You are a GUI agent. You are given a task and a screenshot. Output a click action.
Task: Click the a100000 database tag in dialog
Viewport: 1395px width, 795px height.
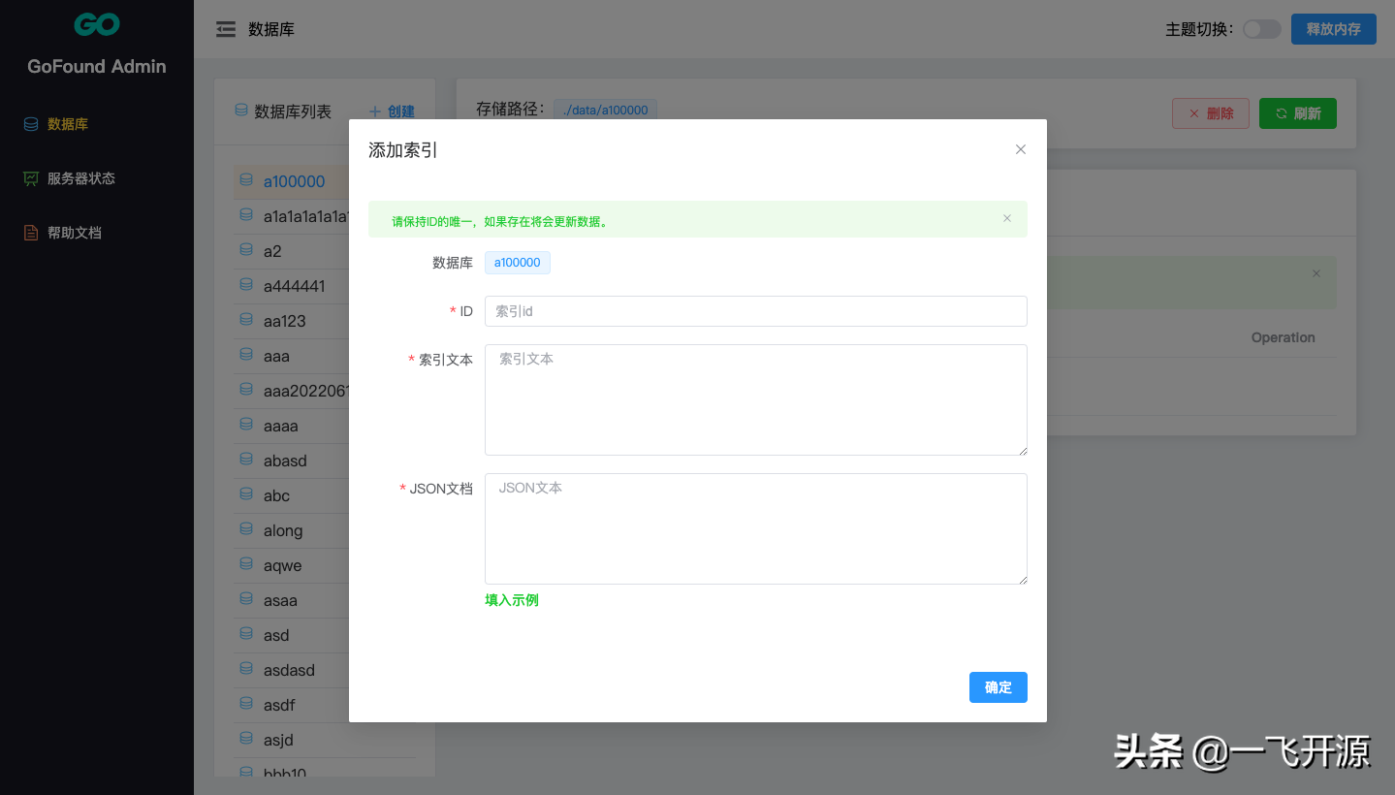point(518,263)
